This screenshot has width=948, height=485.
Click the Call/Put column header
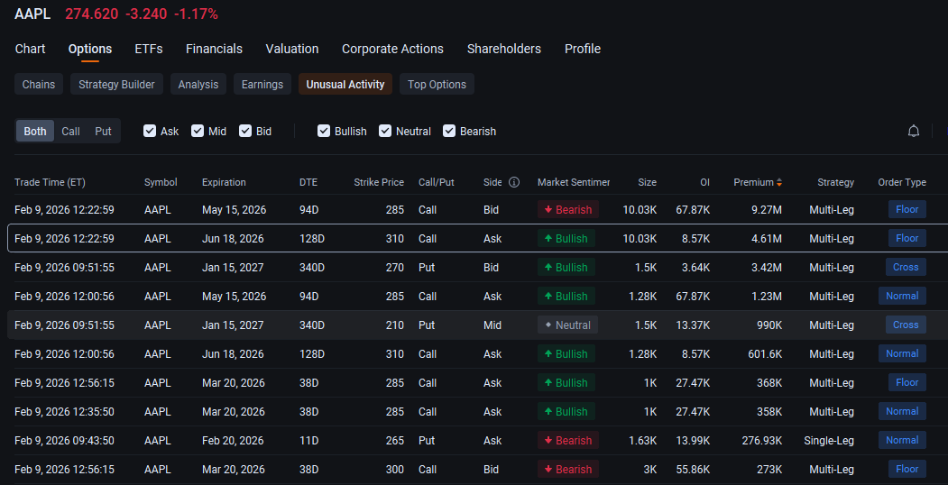(x=437, y=182)
